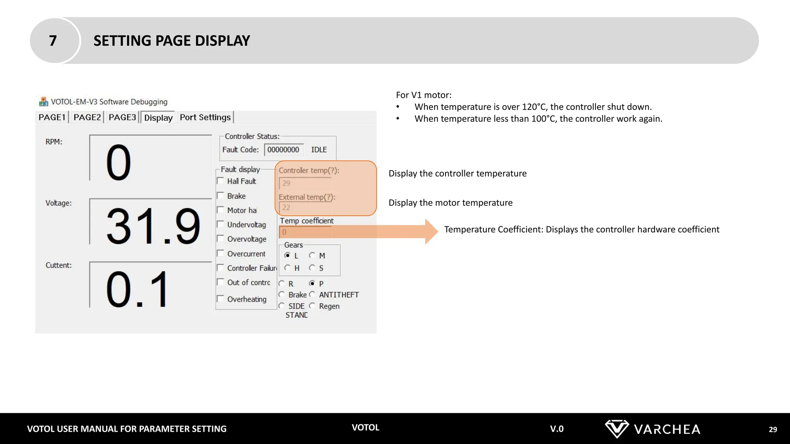This screenshot has height=444, width=790.
Task: Choose the ANTITHEFT radio option
Action: (312, 294)
